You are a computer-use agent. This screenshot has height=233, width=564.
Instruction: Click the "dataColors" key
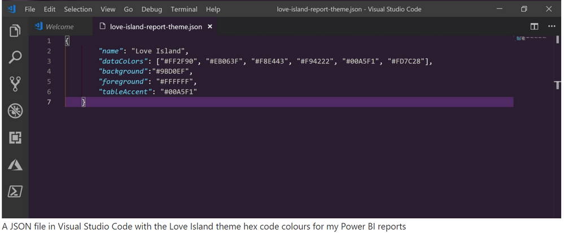[124, 61]
